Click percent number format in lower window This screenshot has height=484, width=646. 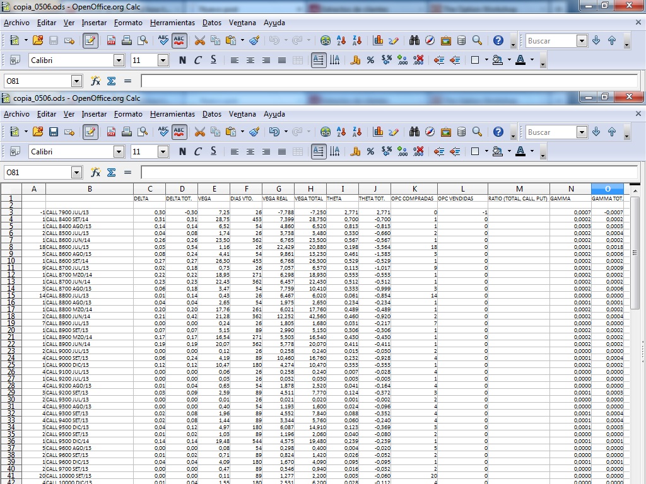tap(370, 152)
